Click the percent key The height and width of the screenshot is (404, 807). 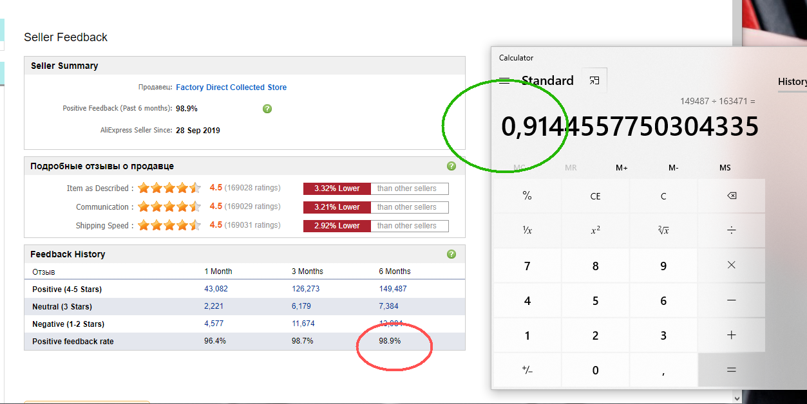pyautogui.click(x=527, y=196)
